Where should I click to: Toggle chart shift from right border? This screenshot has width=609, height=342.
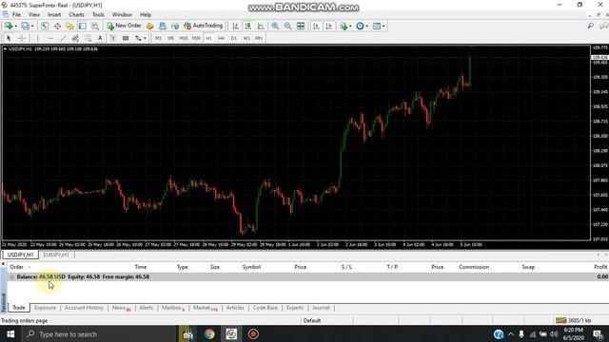click(x=328, y=26)
